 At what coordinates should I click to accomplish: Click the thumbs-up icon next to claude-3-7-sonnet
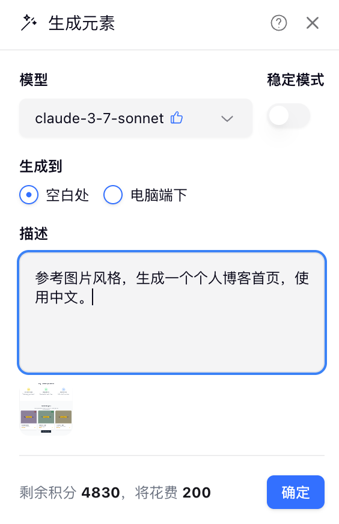coord(177,118)
